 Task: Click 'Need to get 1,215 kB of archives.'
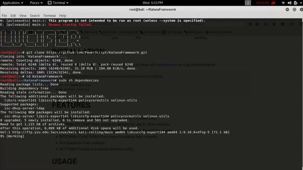pyautogui.click(x=33, y=124)
